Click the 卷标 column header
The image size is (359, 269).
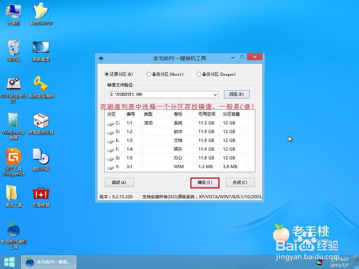(184, 114)
